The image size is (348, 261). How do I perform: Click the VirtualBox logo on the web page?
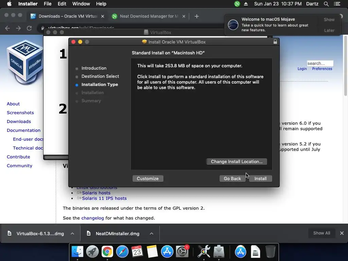[x=25, y=62]
